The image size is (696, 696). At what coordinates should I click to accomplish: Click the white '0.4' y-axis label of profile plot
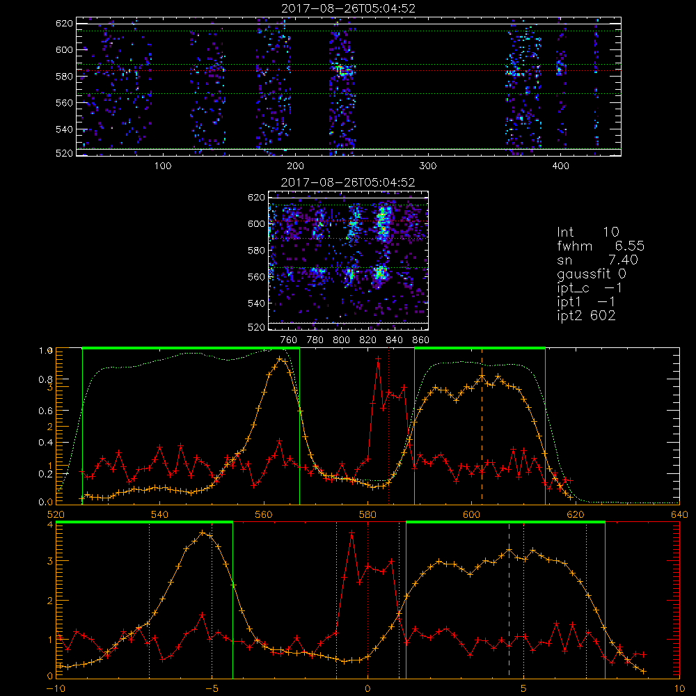tap(45, 443)
